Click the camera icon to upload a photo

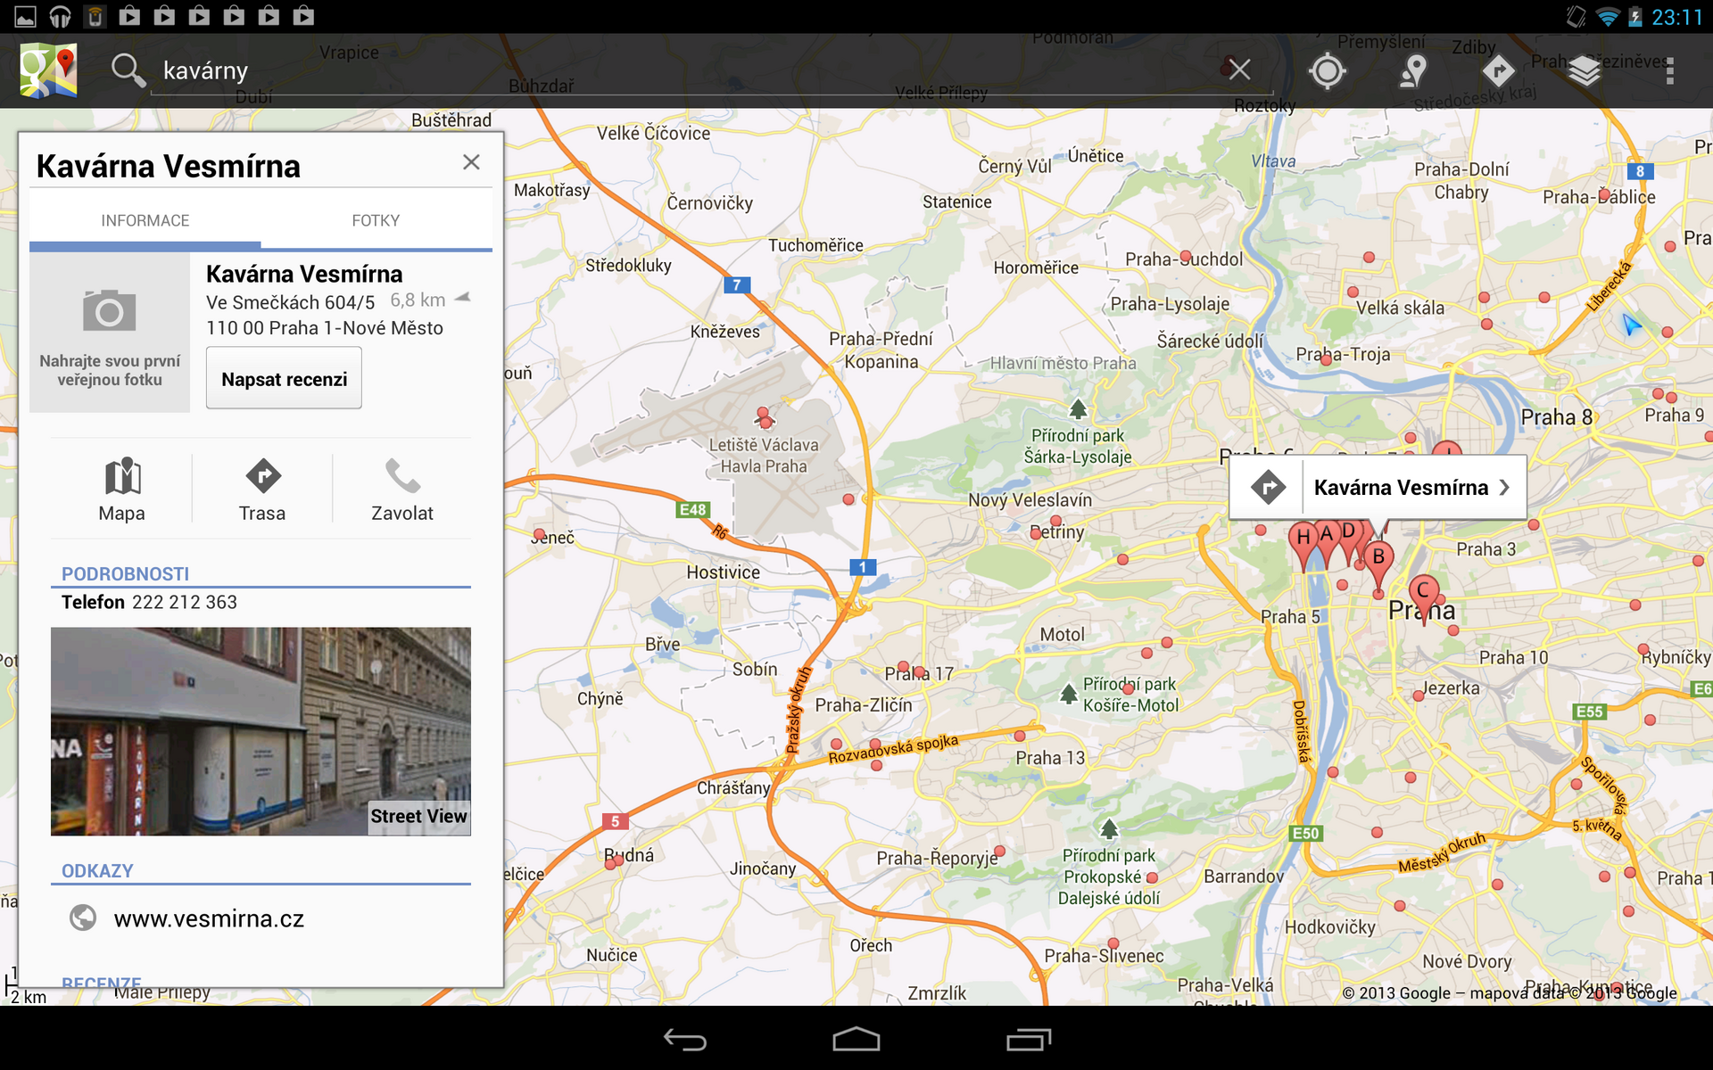(109, 312)
